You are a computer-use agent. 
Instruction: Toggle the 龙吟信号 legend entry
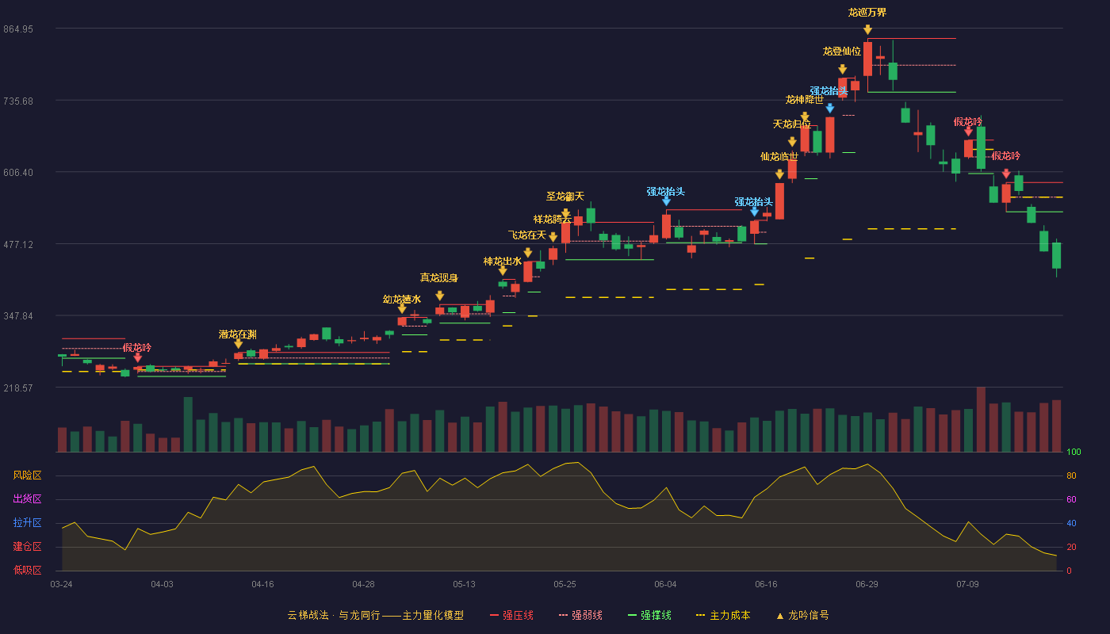coord(802,615)
